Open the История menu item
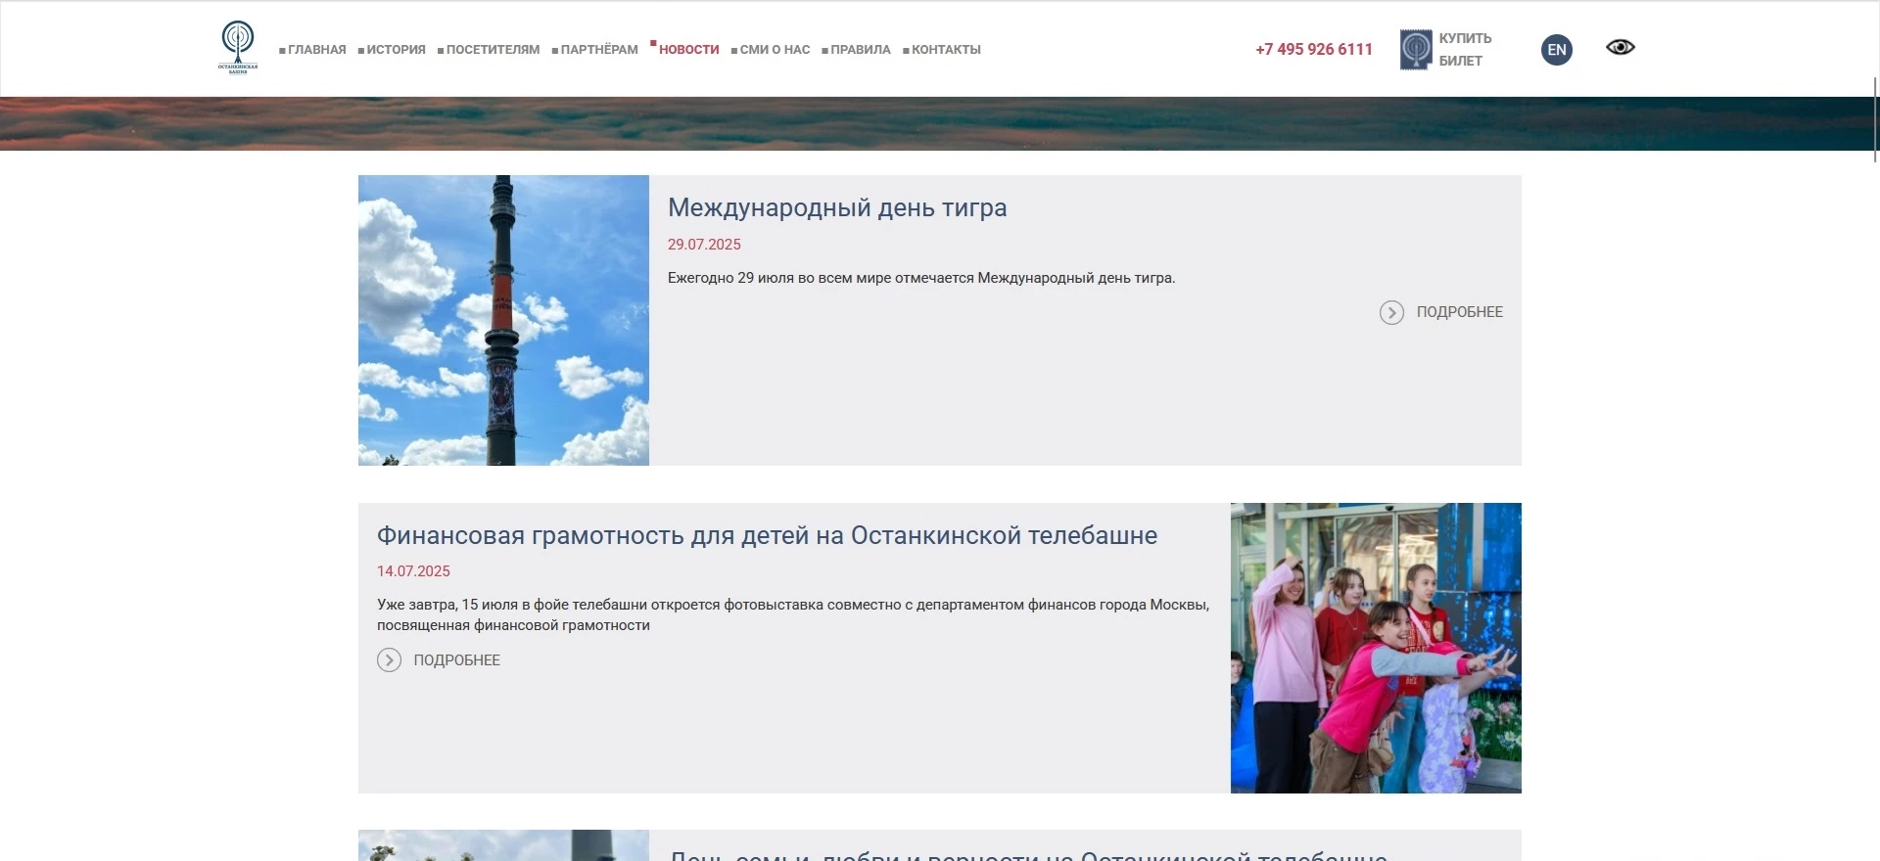The width and height of the screenshot is (1880, 861). [397, 50]
